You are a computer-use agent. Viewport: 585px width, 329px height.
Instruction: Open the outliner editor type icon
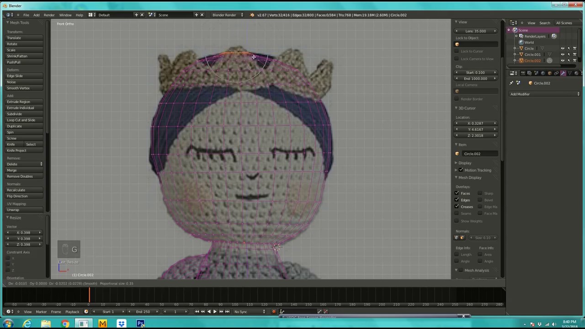click(x=513, y=23)
